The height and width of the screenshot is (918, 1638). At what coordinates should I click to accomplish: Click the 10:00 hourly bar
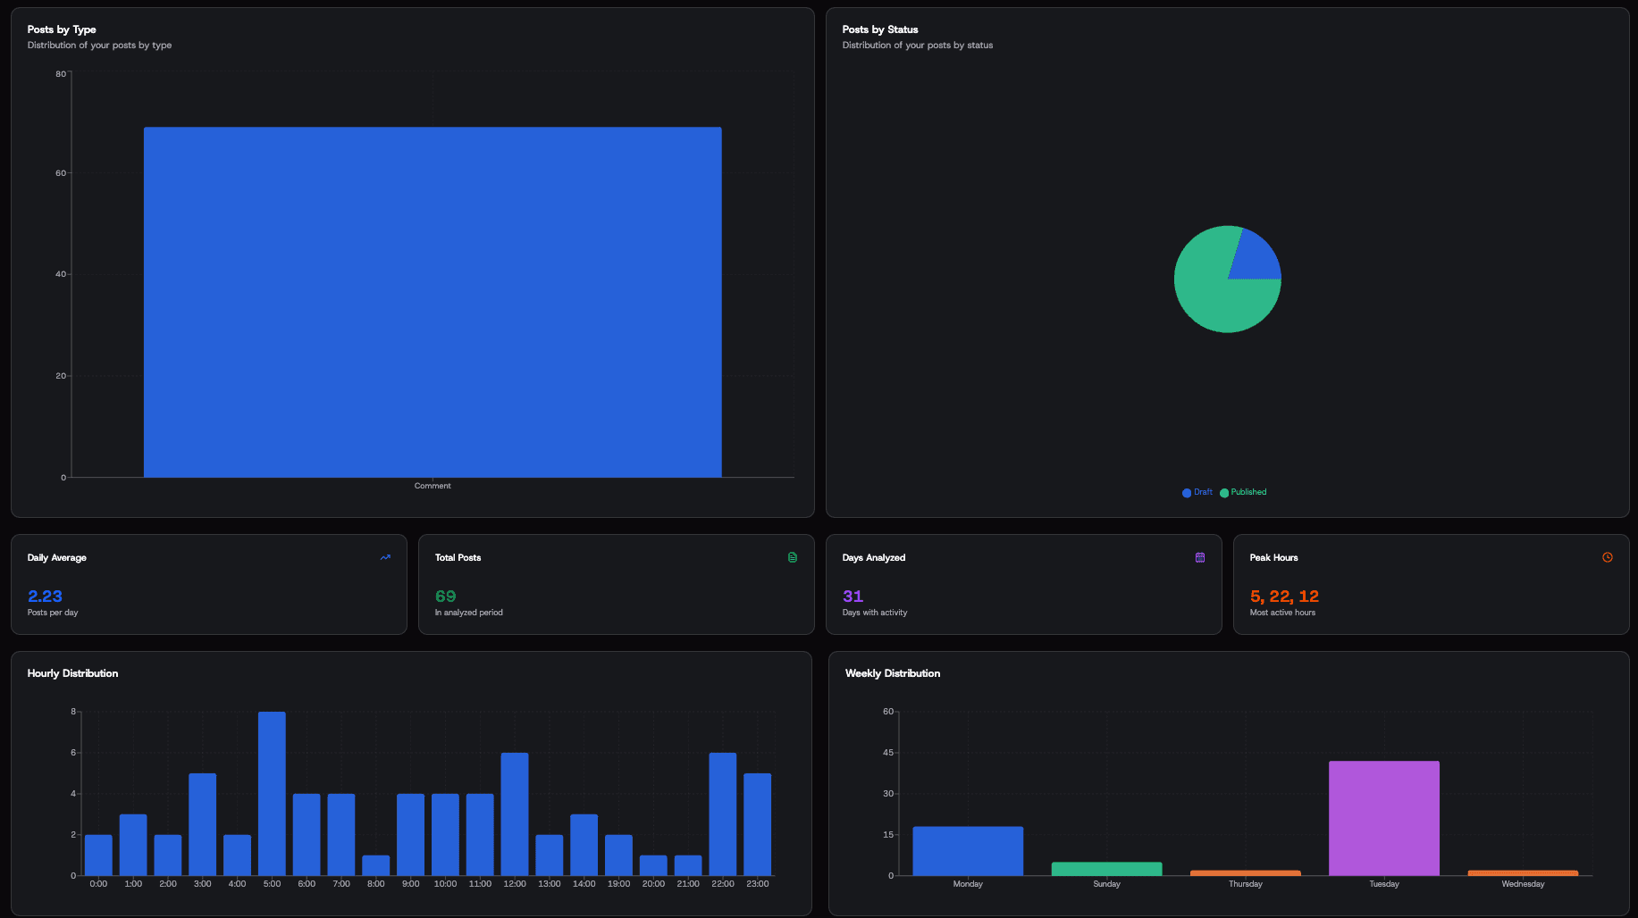(x=445, y=835)
